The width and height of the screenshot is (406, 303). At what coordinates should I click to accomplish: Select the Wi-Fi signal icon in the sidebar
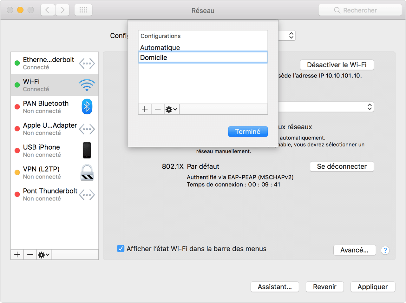click(87, 84)
